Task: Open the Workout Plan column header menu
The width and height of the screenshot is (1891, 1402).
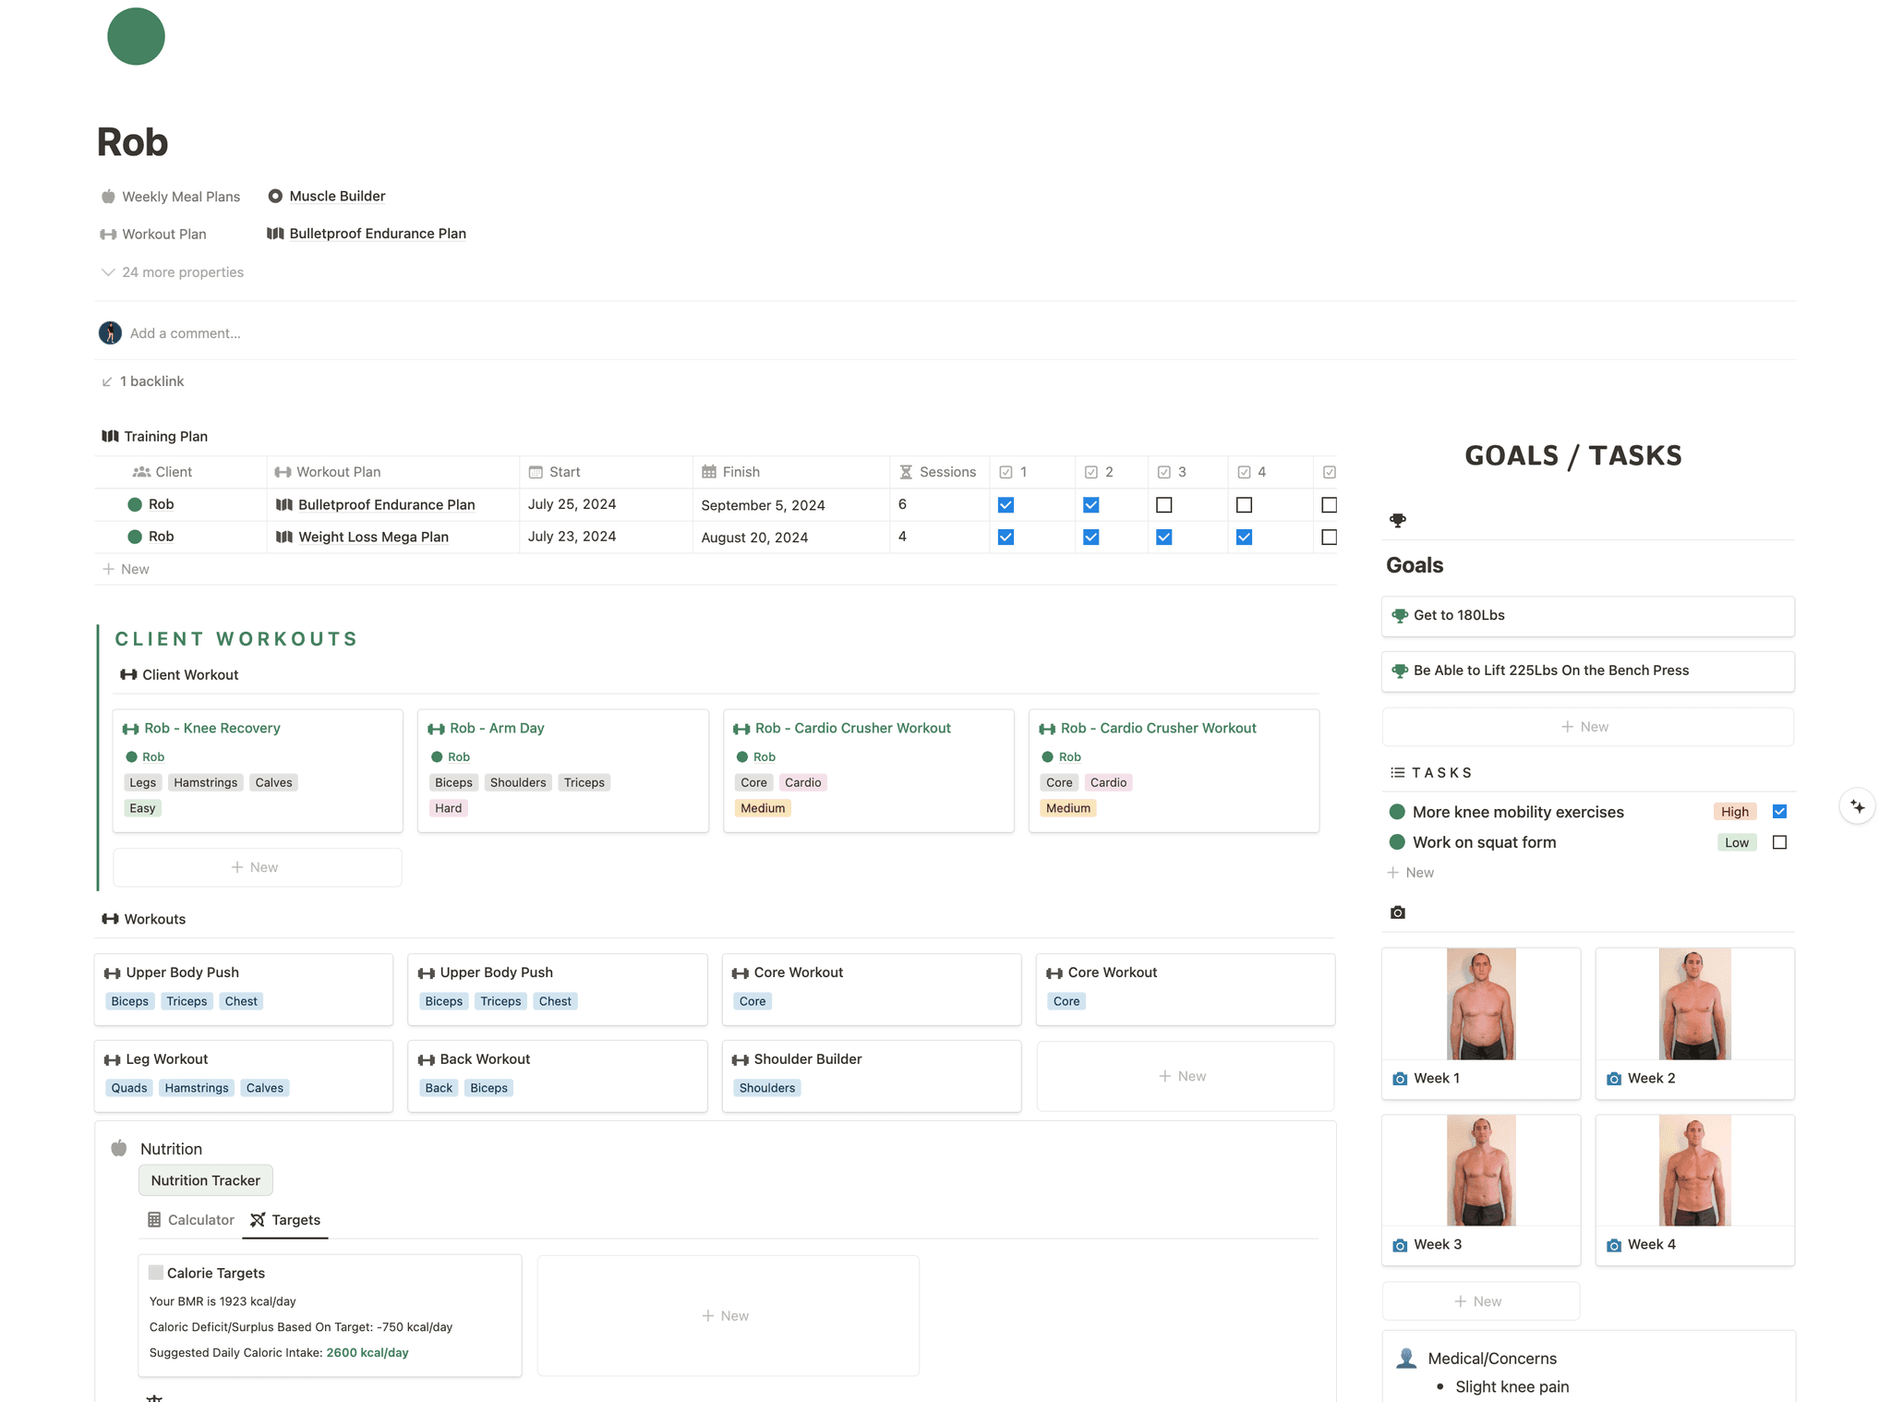Action: [338, 471]
